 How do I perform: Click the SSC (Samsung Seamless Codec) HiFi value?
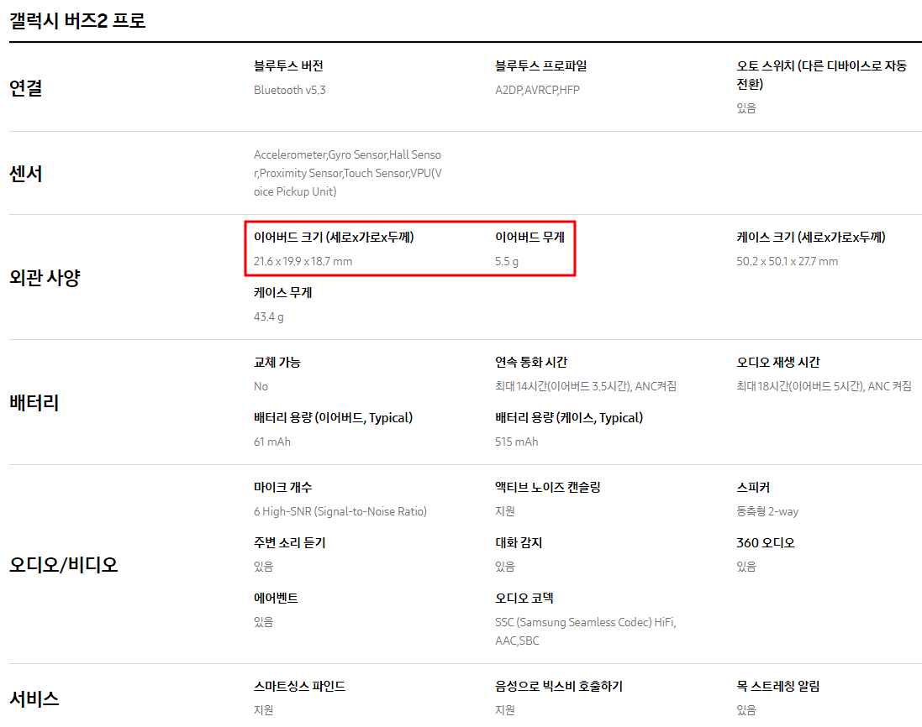(586, 631)
